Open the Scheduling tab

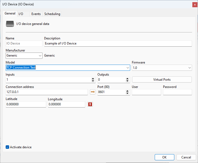(x=52, y=14)
